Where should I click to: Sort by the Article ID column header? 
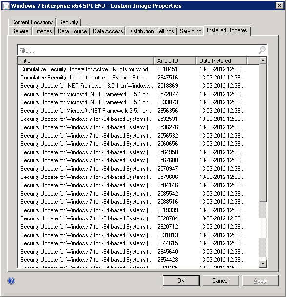pyautogui.click(x=175, y=61)
